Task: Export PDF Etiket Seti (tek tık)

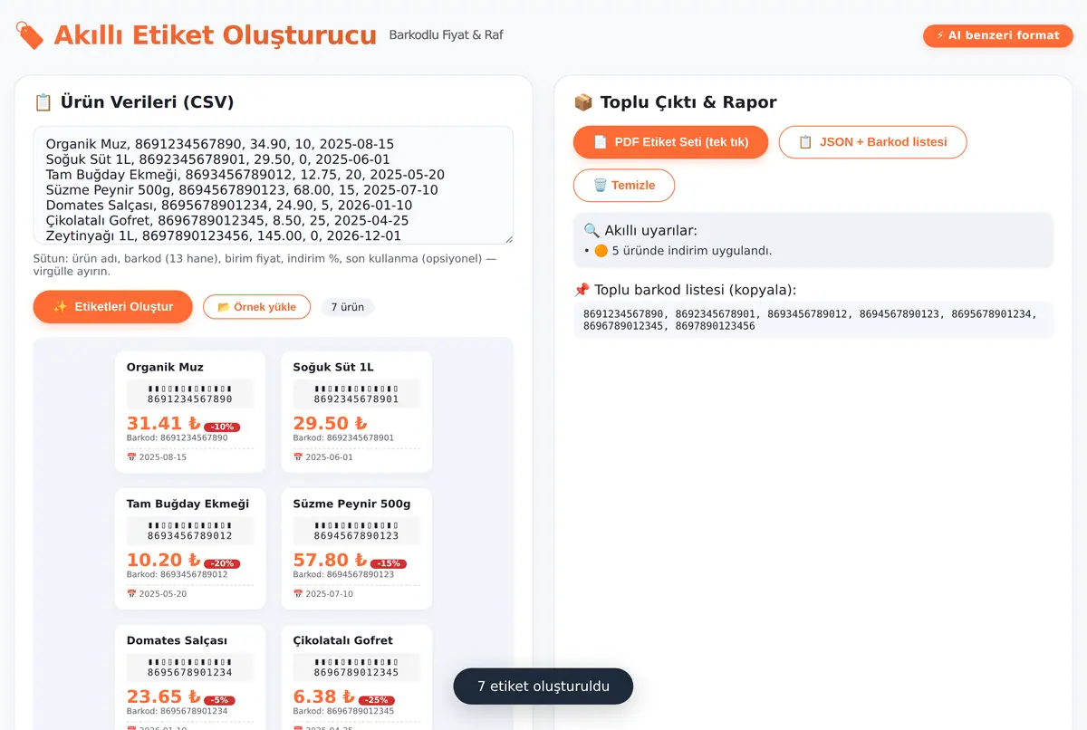Action: coord(671,142)
